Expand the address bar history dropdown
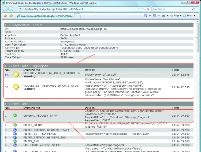Viewport: 201px width, 152px height. [139, 9]
